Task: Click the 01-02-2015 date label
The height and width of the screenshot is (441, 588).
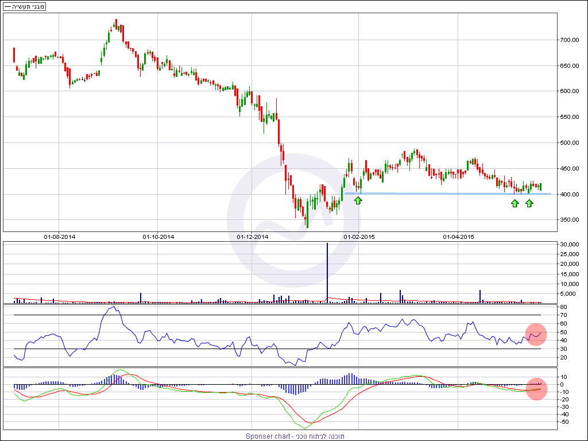Action: (359, 237)
